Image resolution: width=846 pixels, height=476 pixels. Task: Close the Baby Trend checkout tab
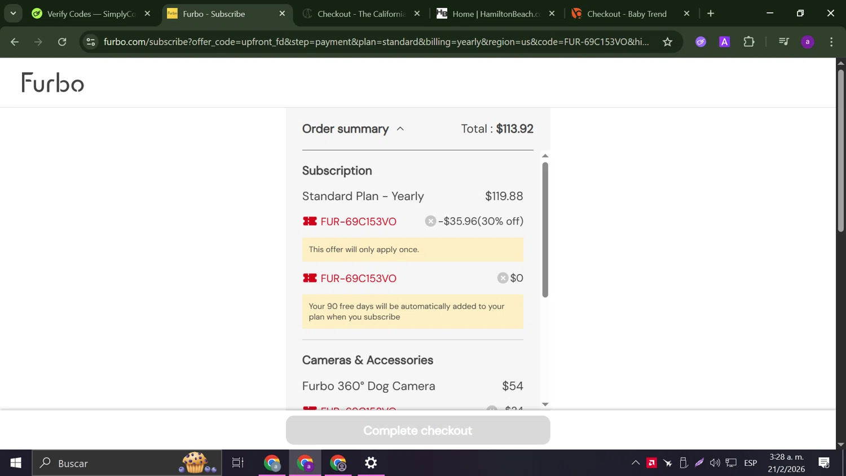click(687, 14)
